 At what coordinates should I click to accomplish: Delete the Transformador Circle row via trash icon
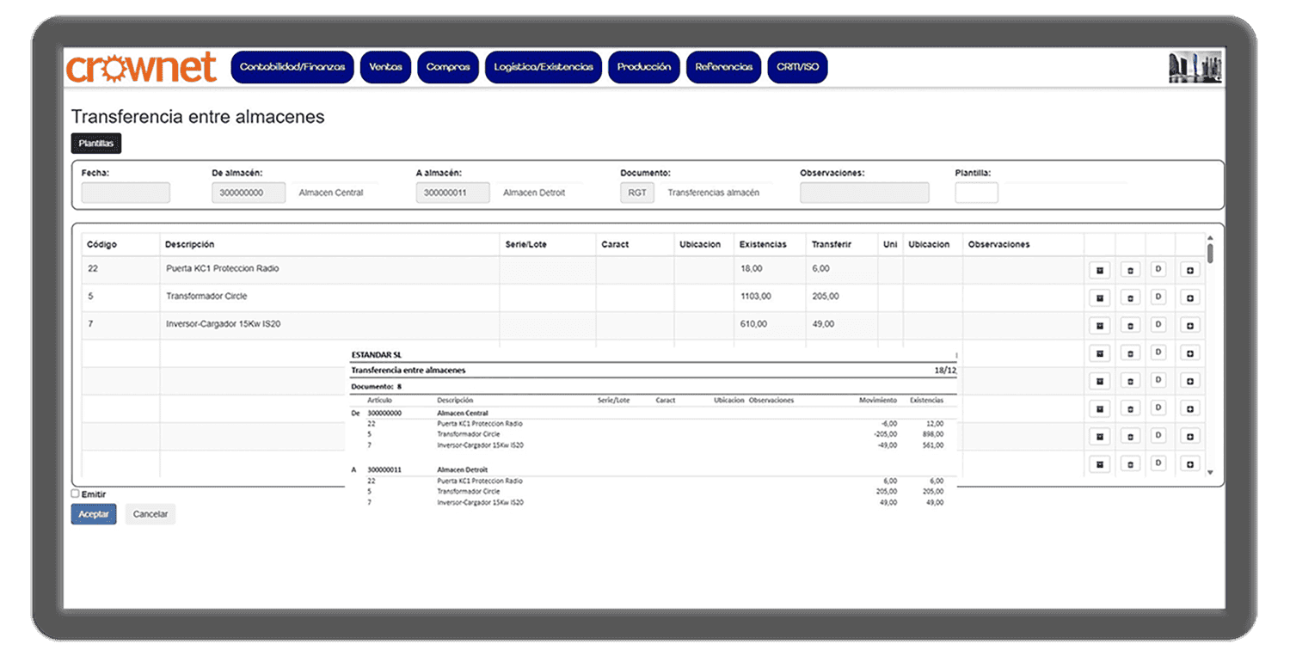click(x=1130, y=297)
